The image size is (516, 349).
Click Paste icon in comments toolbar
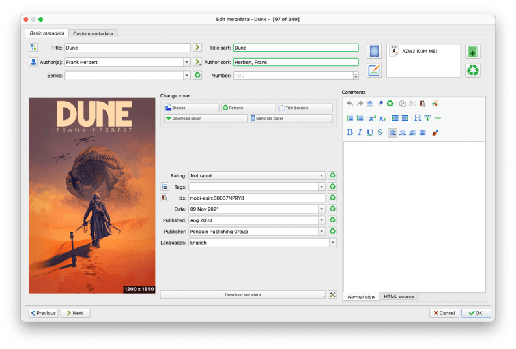423,104
